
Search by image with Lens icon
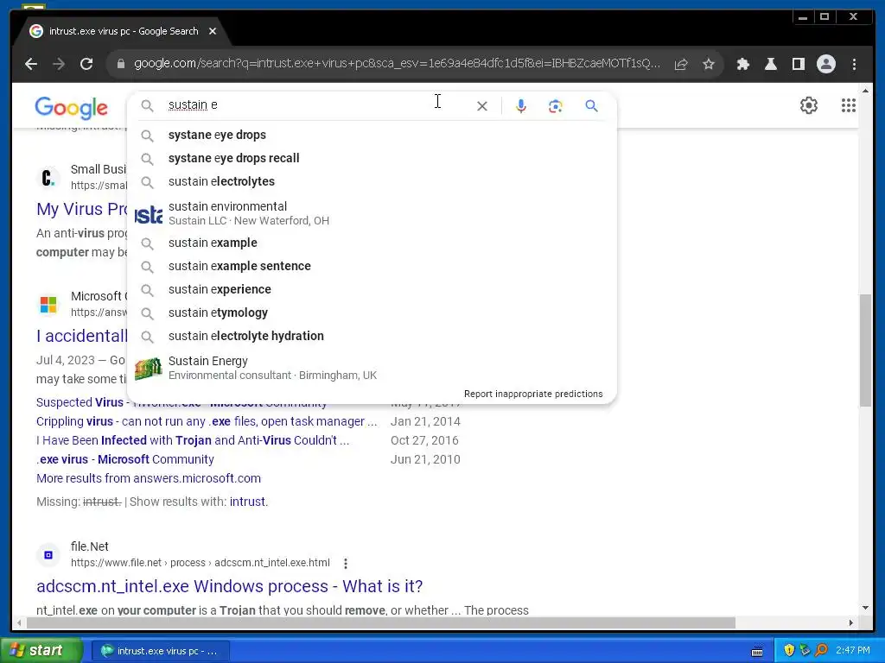coord(556,106)
